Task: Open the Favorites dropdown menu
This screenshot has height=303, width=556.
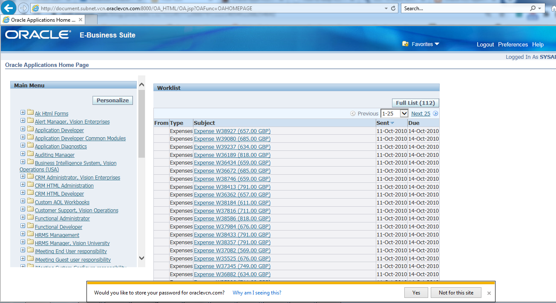Action: 437,44
